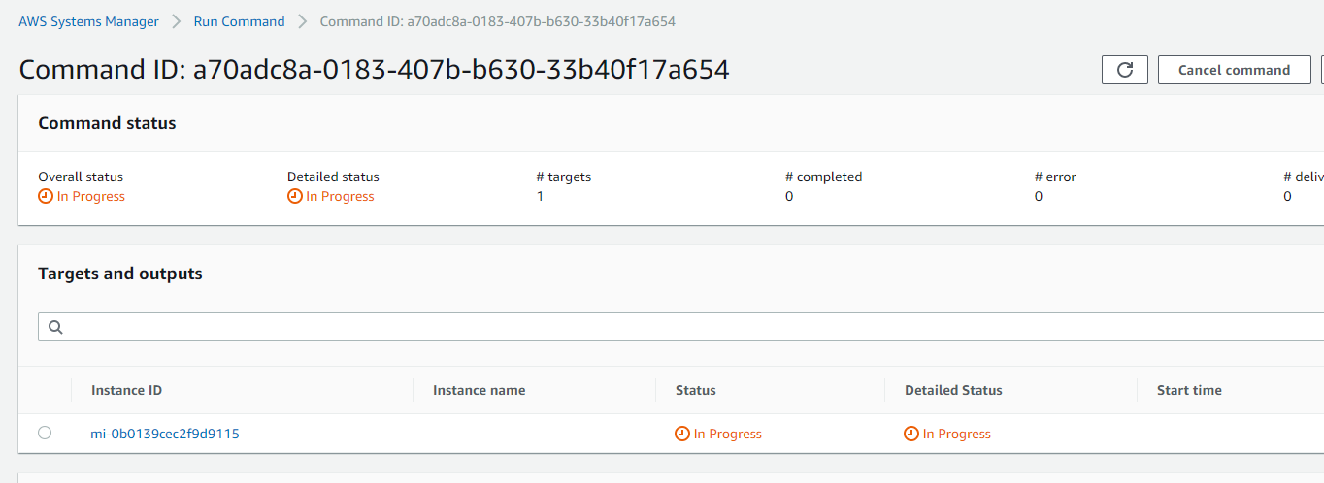Click the Overall status clock icon
The image size is (1324, 483).
point(46,197)
